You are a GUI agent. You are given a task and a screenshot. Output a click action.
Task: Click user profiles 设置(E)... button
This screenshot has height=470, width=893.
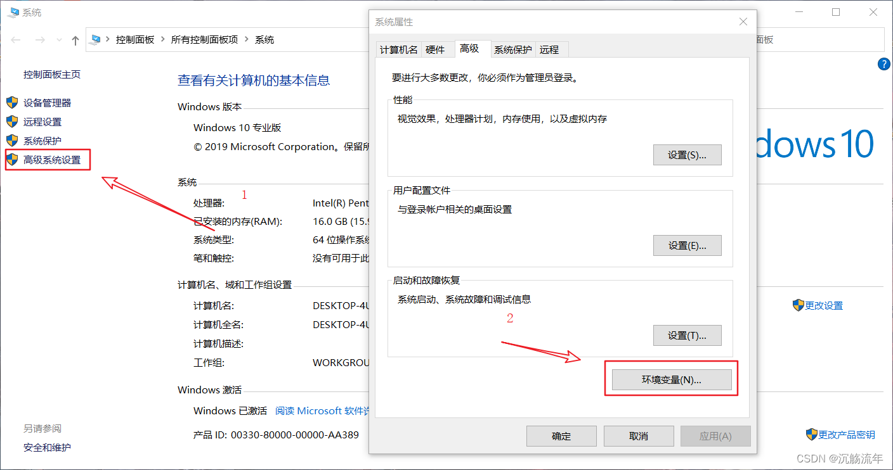tap(687, 245)
